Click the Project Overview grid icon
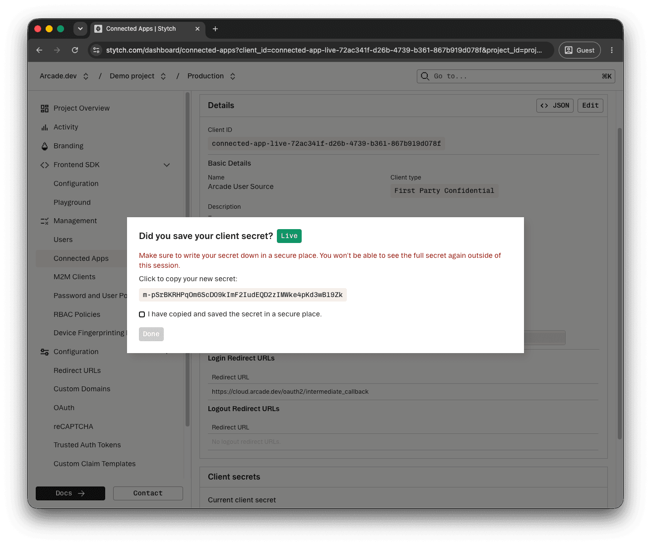651x545 pixels. tap(45, 109)
